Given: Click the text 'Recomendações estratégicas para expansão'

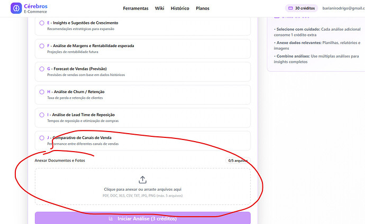Looking at the screenshot, I should pyautogui.click(x=81, y=29).
